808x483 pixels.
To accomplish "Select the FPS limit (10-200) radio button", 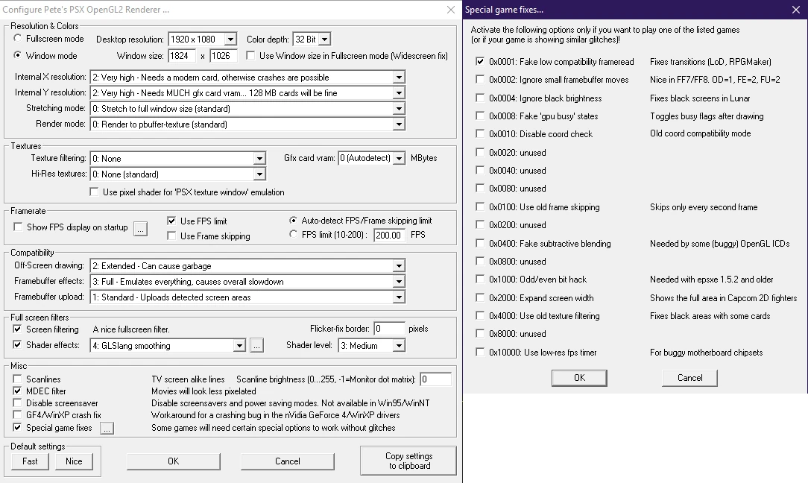I will click(x=294, y=236).
